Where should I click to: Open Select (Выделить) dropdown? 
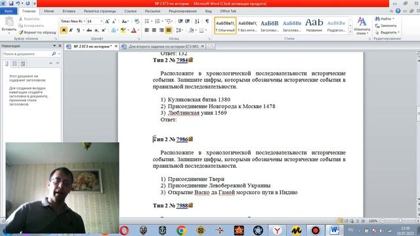pyautogui.click(x=387, y=32)
